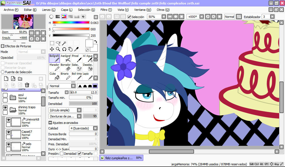Pick the Deselec. deselection pen tool
285x167 pixels.
pos(88,67)
